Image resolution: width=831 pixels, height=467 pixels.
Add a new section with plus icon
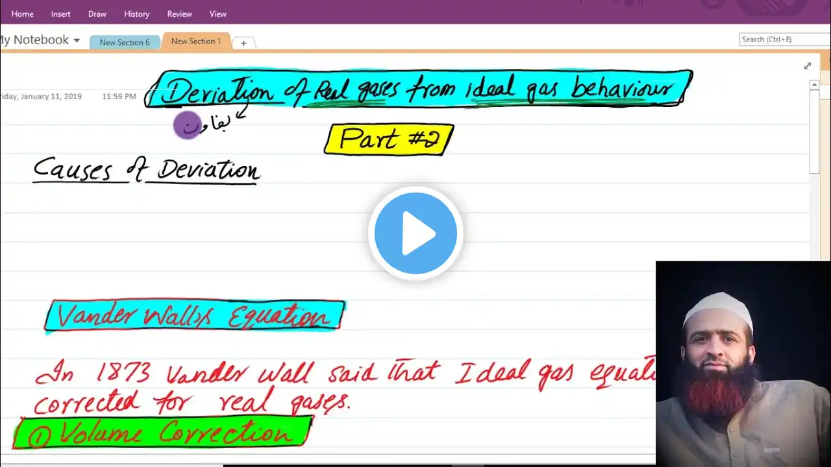tap(243, 43)
